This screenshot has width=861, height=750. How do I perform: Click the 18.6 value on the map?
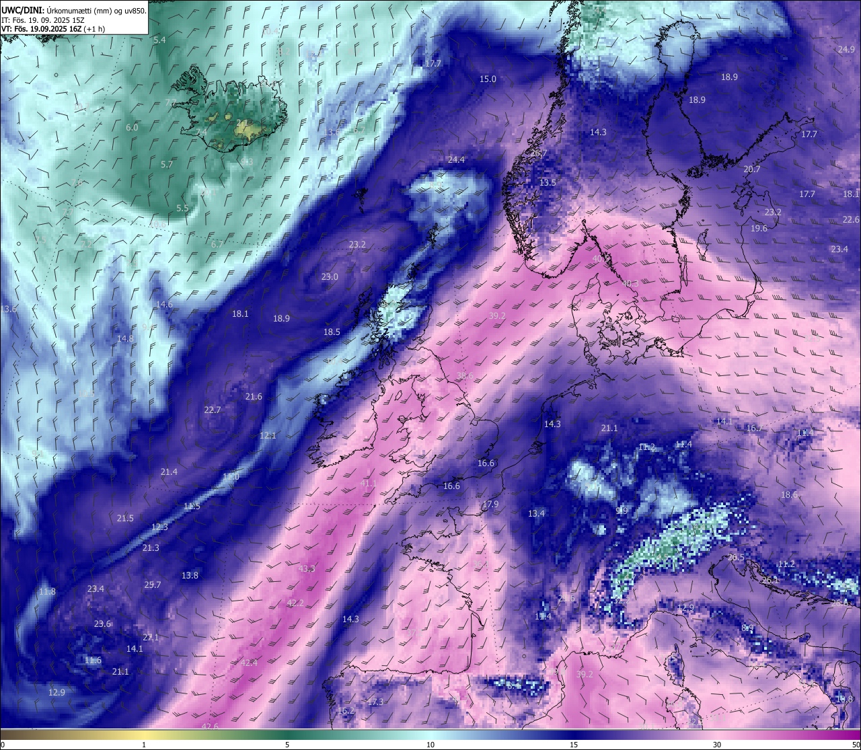(x=789, y=495)
